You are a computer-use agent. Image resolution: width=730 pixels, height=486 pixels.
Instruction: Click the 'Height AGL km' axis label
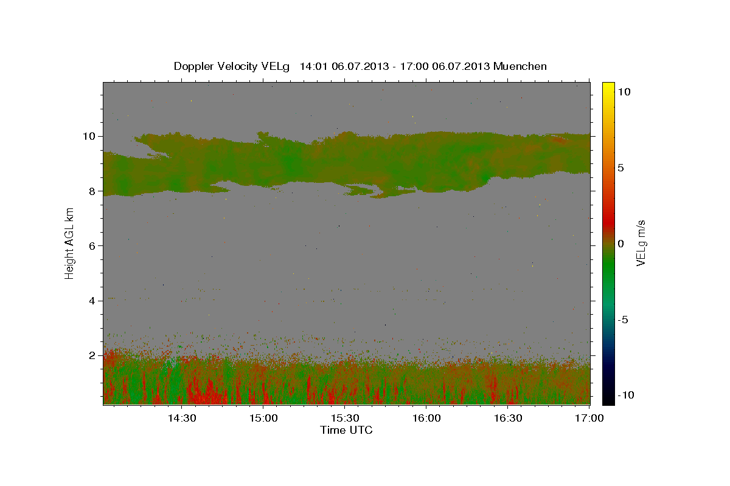coord(70,243)
